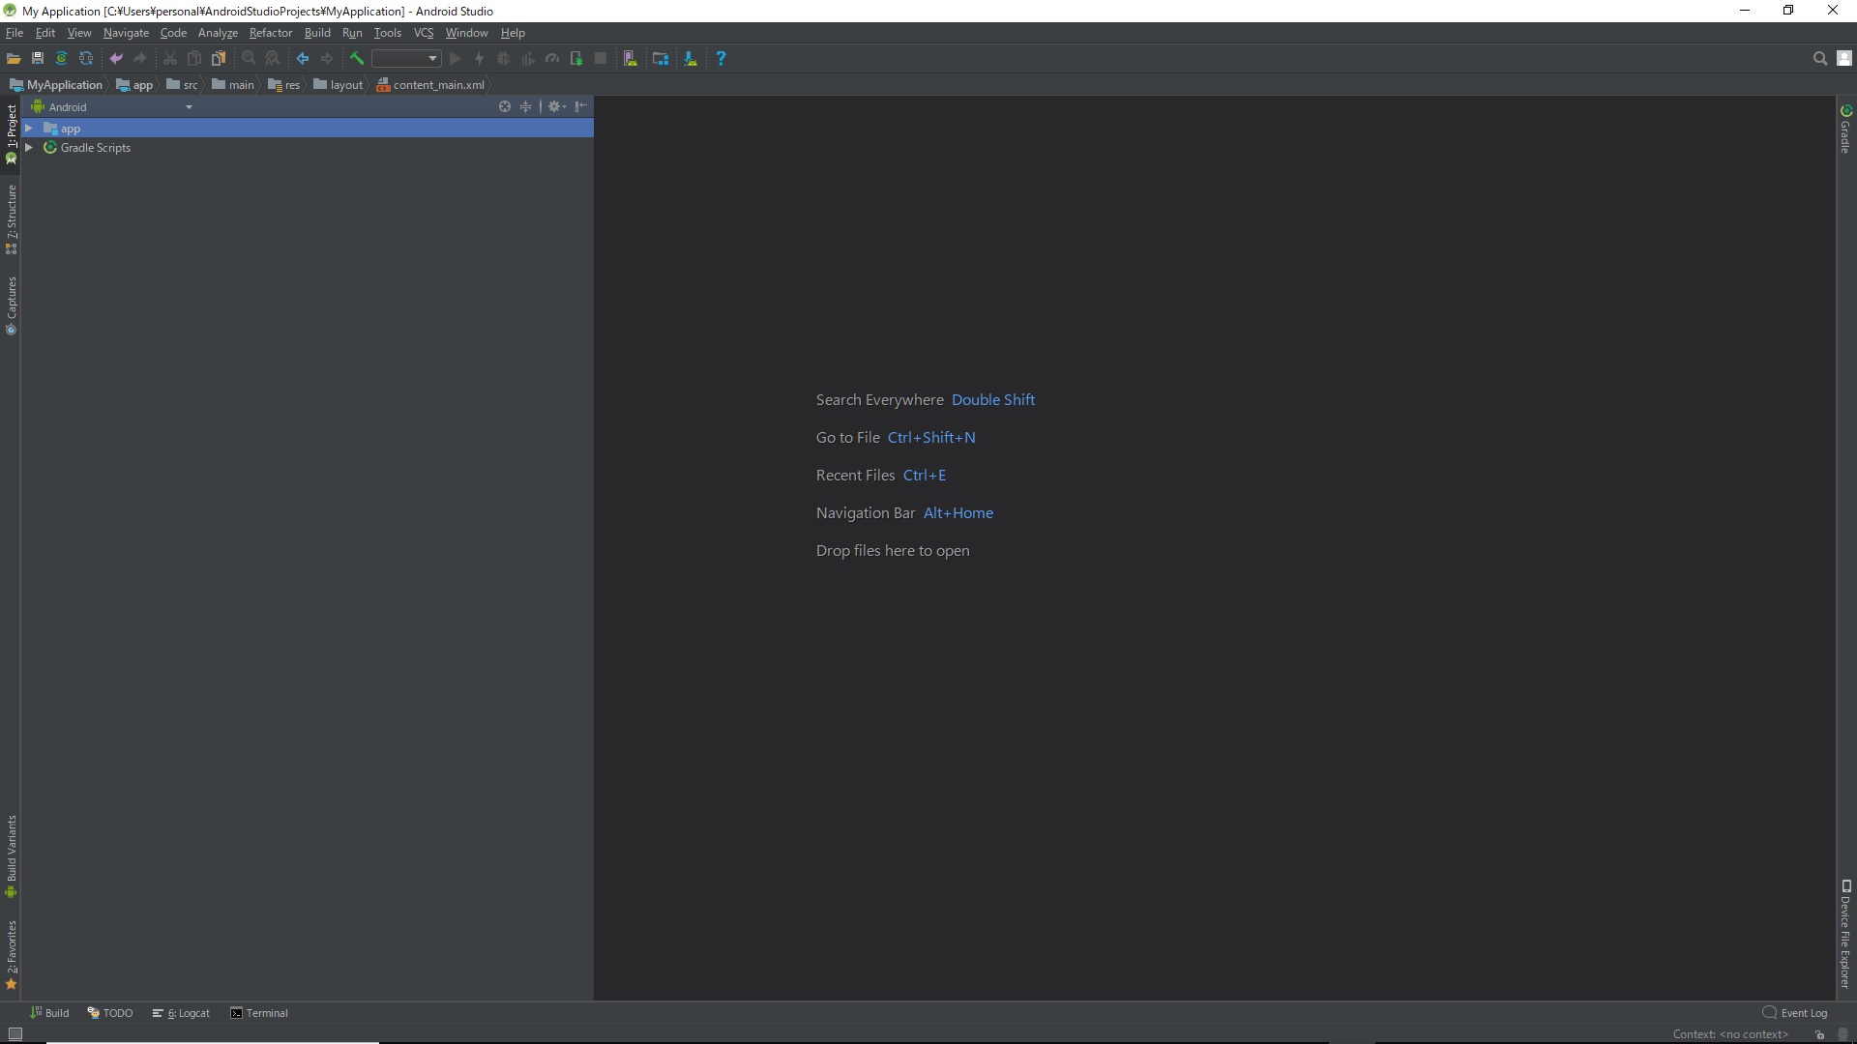The width and height of the screenshot is (1857, 1044).
Task: Open the AVD Manager icon
Action: pyautogui.click(x=631, y=59)
